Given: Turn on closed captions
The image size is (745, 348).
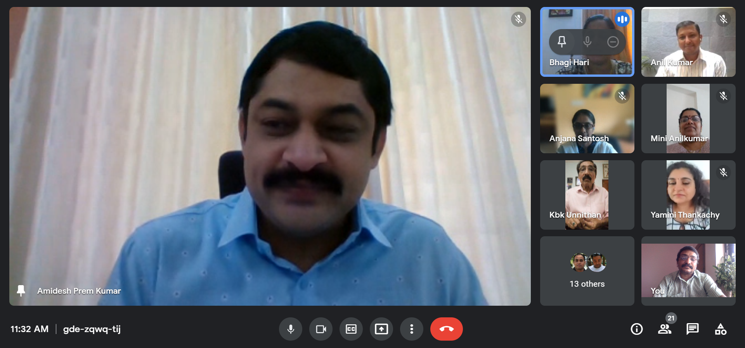Looking at the screenshot, I should [x=351, y=329].
